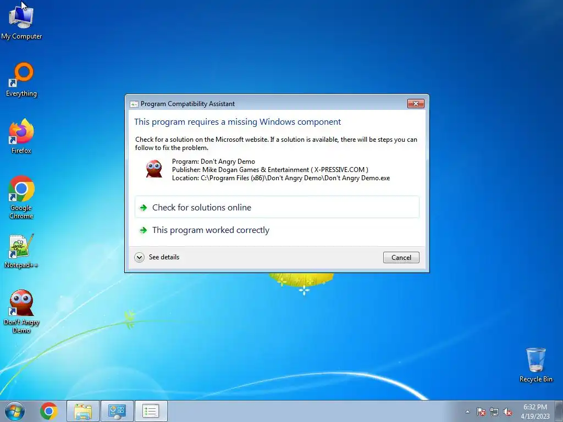Click the Publisher line text
Viewport: 563px width, 422px height.
click(270, 170)
